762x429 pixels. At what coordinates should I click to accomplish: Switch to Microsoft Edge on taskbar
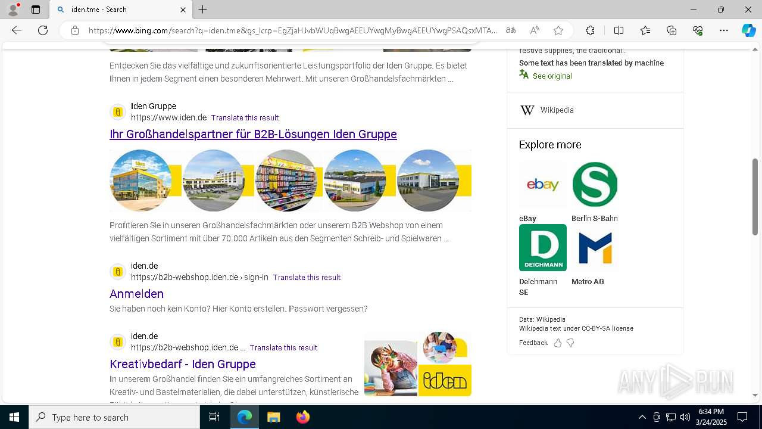click(245, 417)
